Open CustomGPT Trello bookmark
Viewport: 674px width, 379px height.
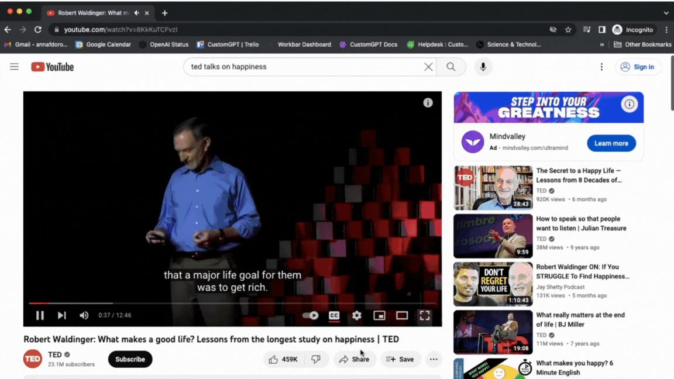228,44
